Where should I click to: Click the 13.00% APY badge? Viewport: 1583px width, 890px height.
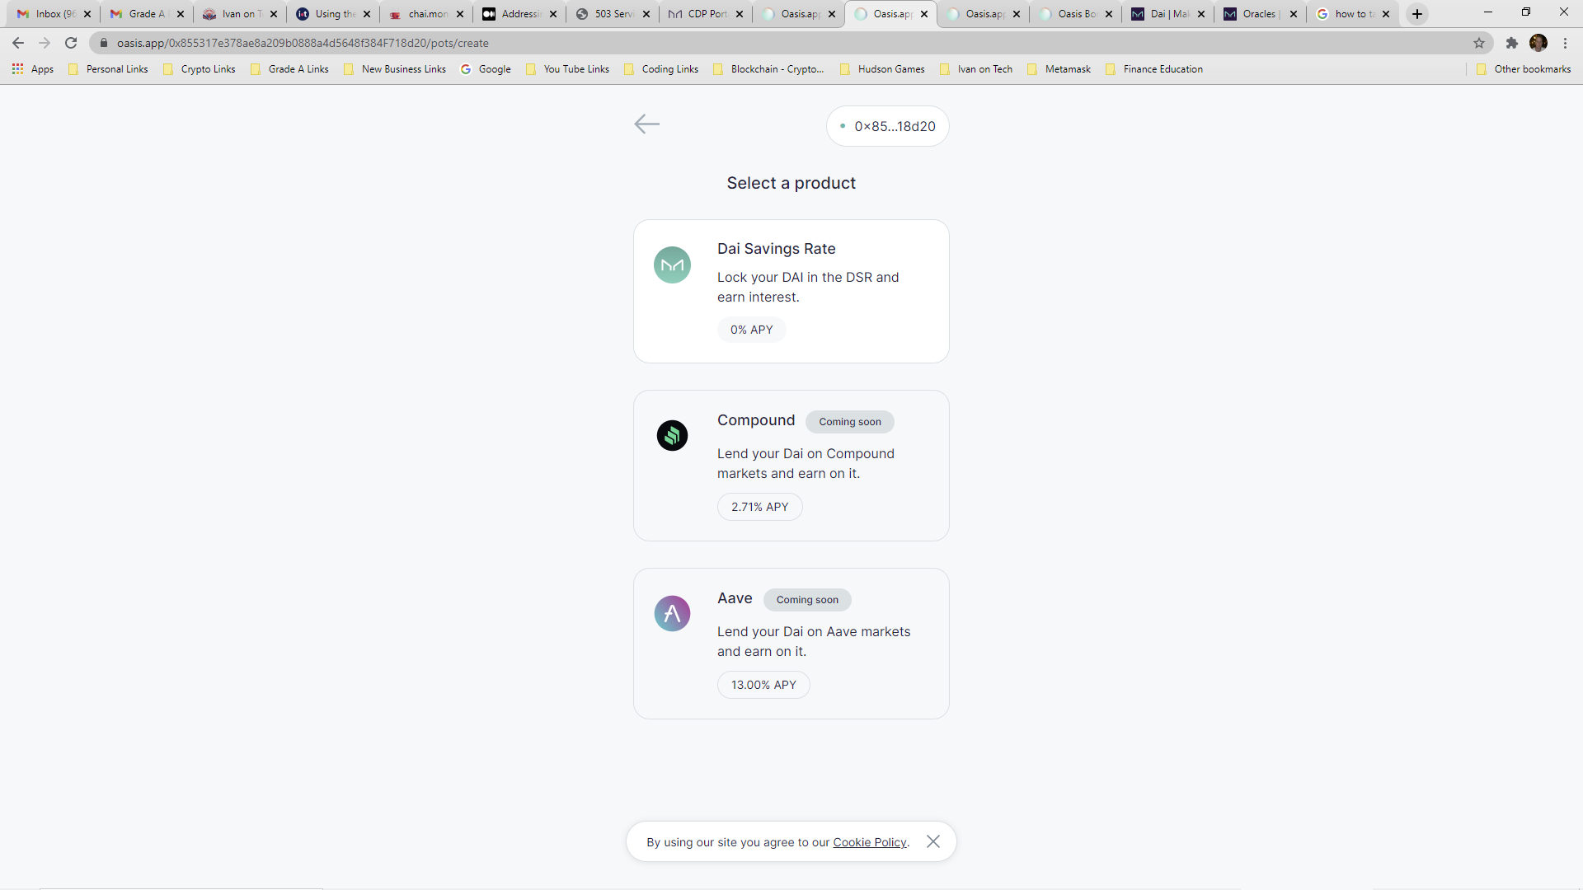tap(763, 685)
